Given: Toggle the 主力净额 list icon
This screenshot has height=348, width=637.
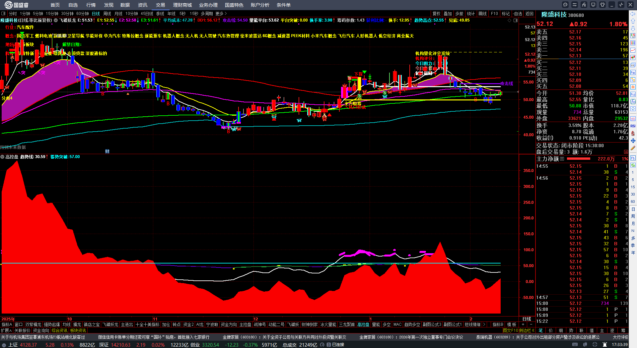Looking at the screenshot, I should pyautogui.click(x=562, y=159).
